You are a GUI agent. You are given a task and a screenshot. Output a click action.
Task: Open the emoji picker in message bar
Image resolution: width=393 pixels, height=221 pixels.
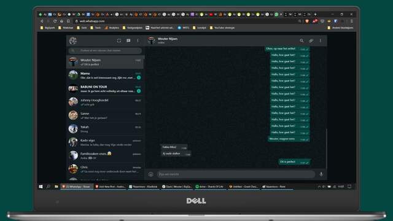150,174
